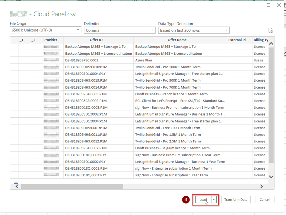Image resolution: width=286 pixels, height=215 pixels.
Task: Select the _2 column header
Action: (36, 40)
